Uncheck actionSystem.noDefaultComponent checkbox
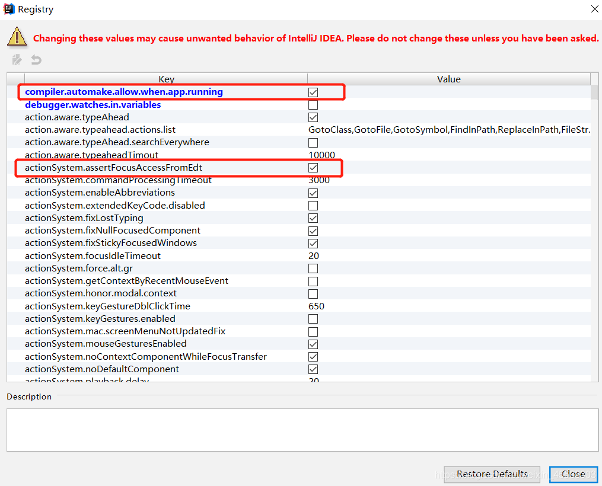 tap(313, 369)
